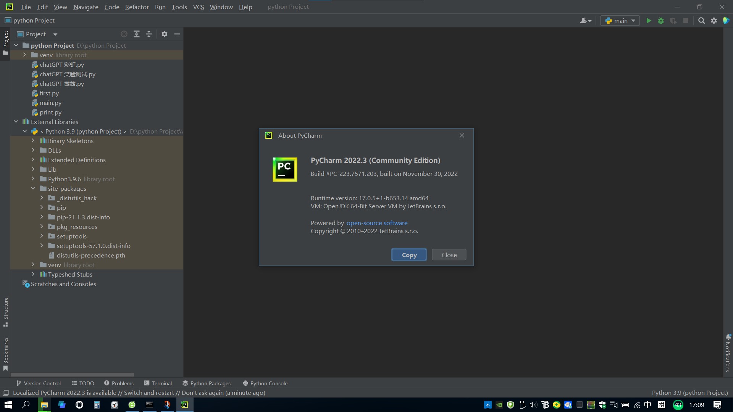Open the Tools menu
This screenshot has width=733, height=412.
point(179,7)
